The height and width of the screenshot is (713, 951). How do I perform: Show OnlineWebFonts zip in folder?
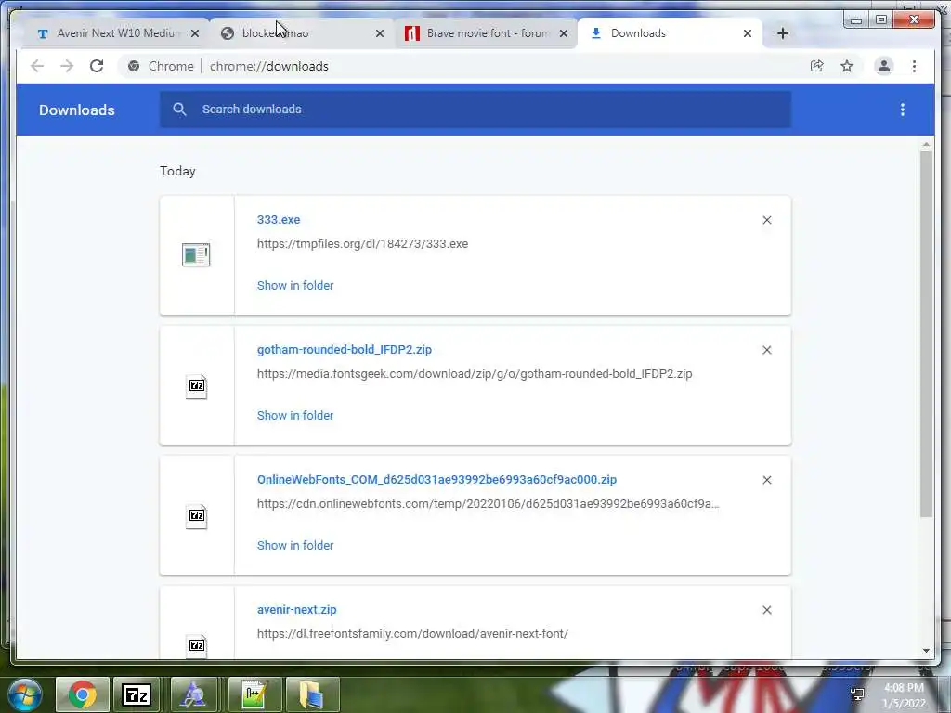295,545
